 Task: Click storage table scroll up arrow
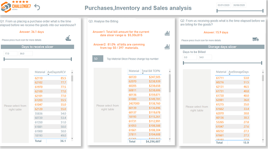(263, 72)
